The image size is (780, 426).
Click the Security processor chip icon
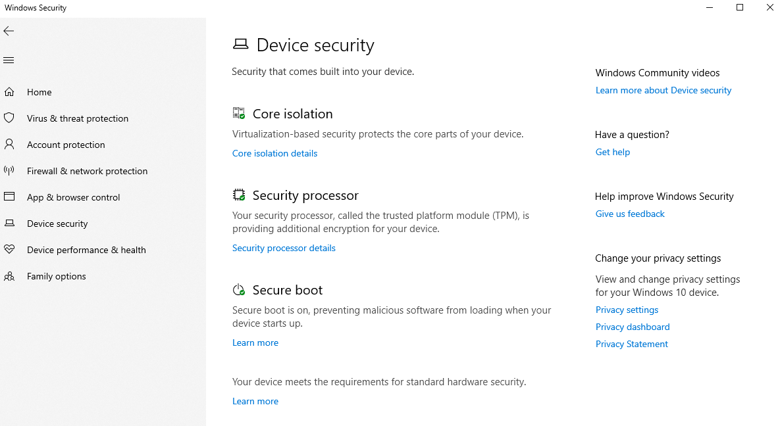(238, 194)
